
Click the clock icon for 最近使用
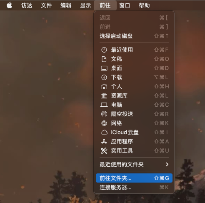104,50
